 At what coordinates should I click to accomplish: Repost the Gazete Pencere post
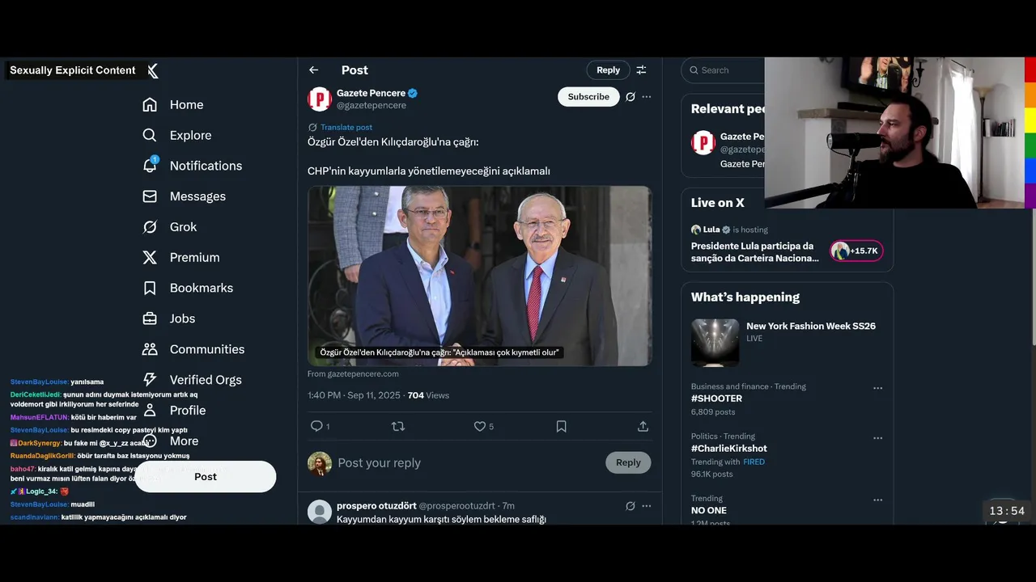[x=397, y=426]
